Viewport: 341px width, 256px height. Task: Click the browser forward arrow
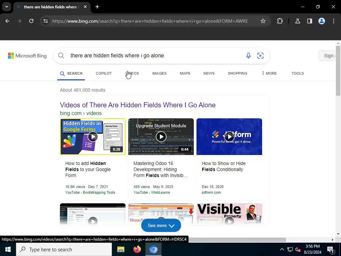[19, 21]
